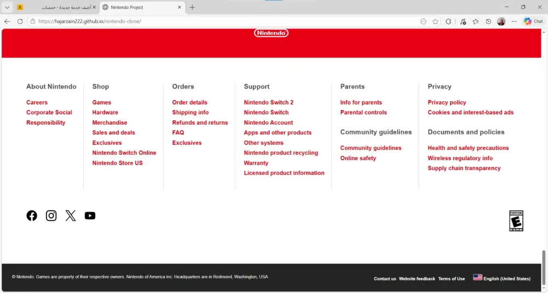The image size is (548, 293).
Task: Select the Nintendo Project tab
Action: (141, 7)
